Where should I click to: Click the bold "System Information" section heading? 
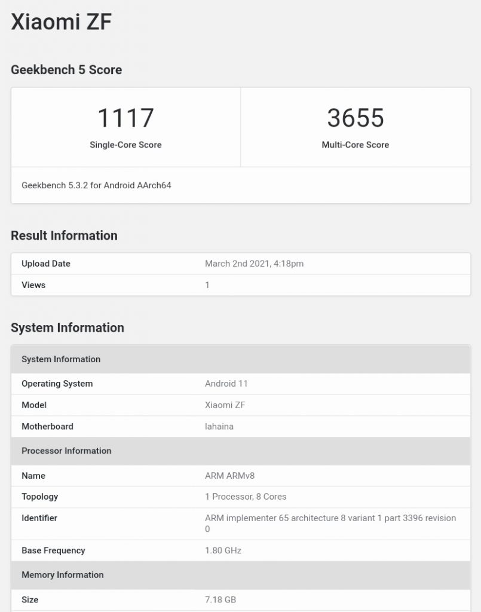pyautogui.click(x=68, y=328)
